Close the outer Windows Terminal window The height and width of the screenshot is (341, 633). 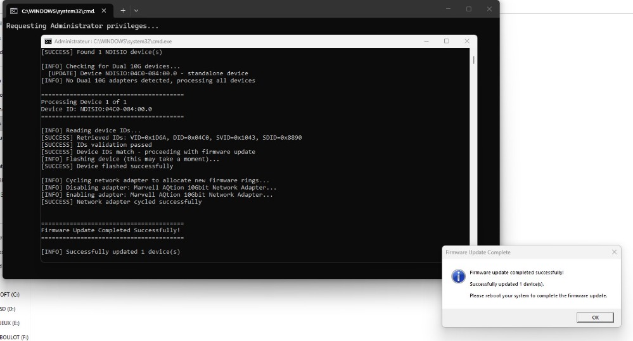pyautogui.click(x=489, y=9)
